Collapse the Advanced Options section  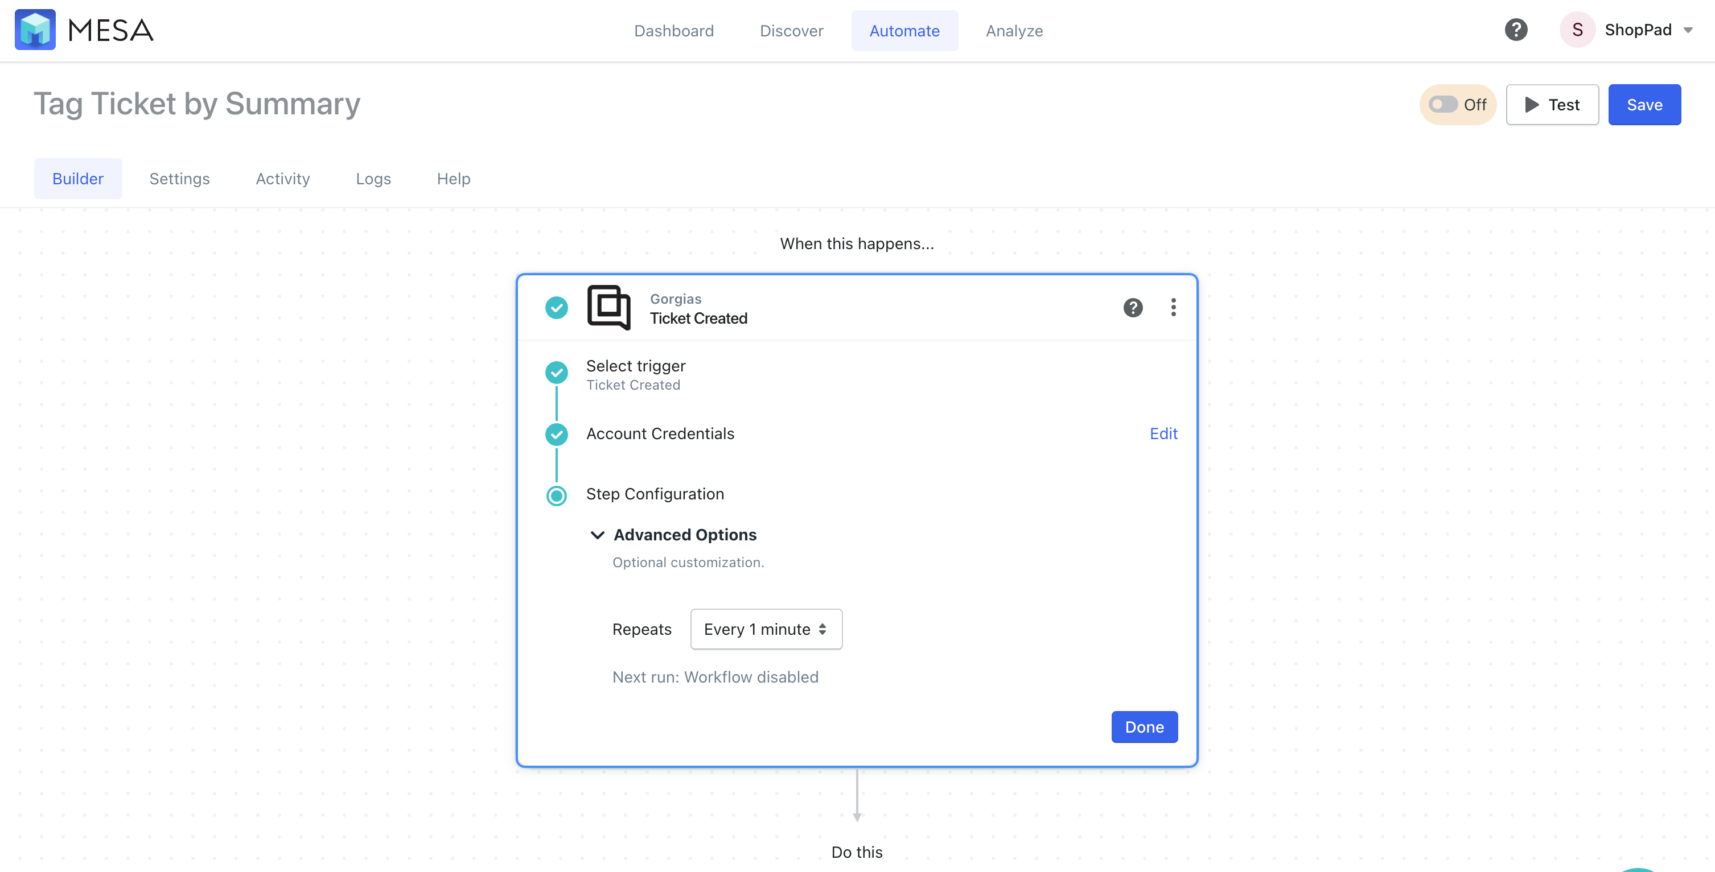[x=597, y=535]
